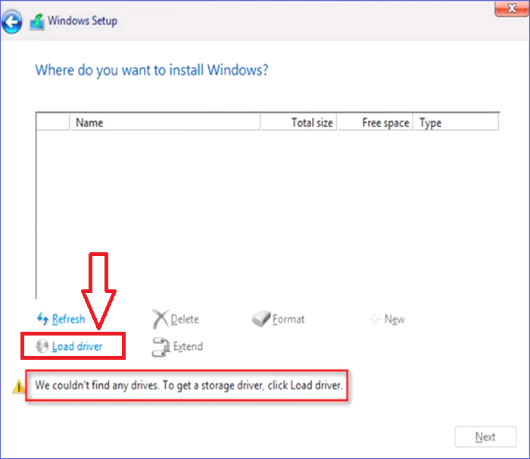Click the Windows Setup title icon

pos(37,22)
